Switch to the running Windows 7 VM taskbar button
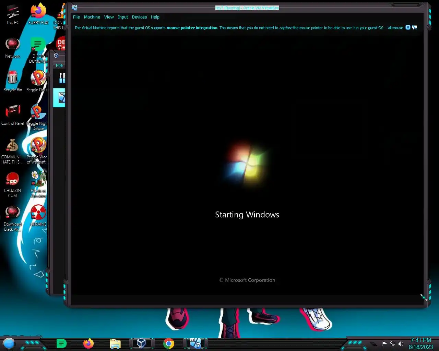The image size is (439, 351). point(195,343)
